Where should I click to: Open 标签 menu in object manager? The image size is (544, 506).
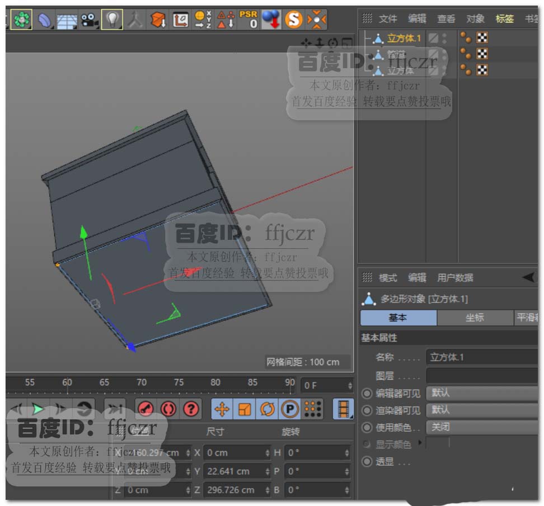[x=504, y=18]
